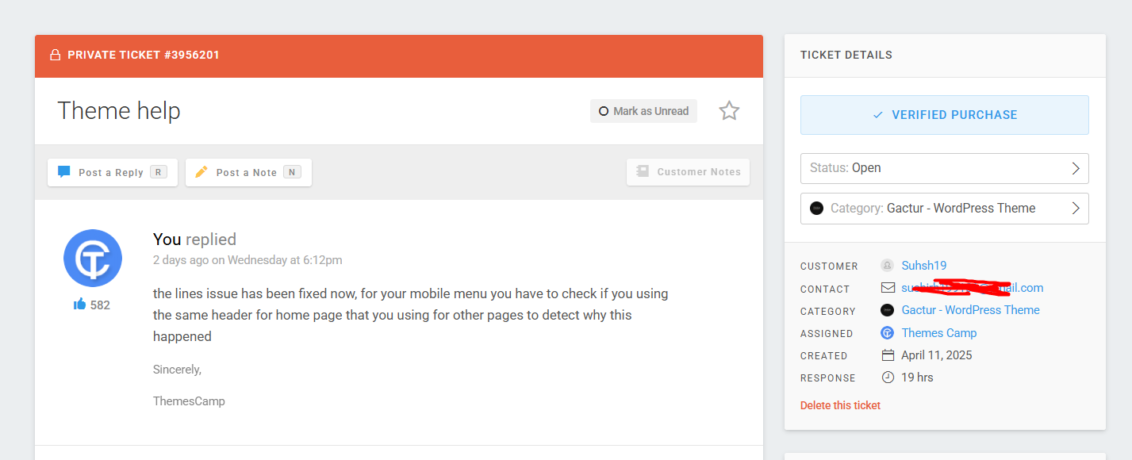Click the thumbs-up icon beside 582
Screen dimensions: 1132x460
tap(79, 305)
